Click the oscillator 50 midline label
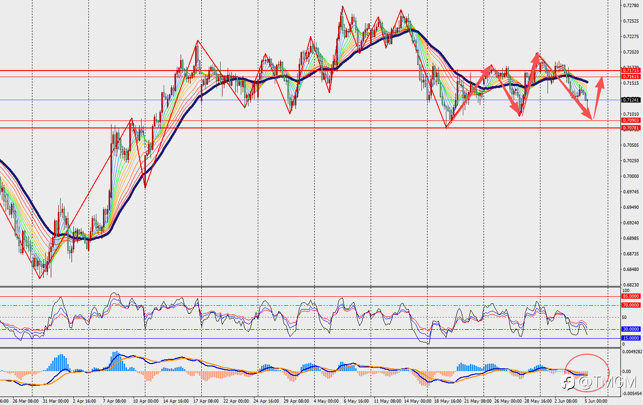The width and height of the screenshot is (643, 405). [x=625, y=318]
